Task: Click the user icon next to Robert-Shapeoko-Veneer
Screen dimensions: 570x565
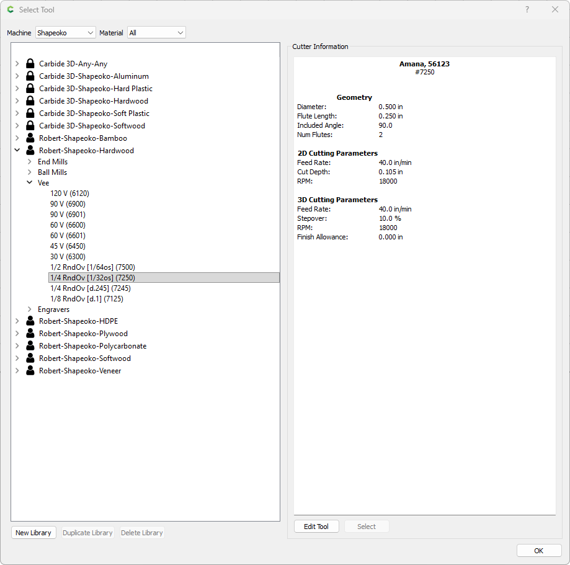Action: [x=30, y=371]
